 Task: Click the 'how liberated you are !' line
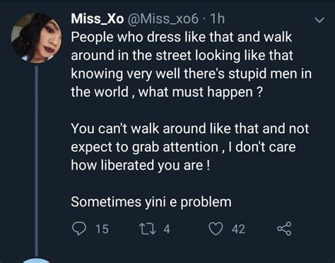(x=141, y=165)
